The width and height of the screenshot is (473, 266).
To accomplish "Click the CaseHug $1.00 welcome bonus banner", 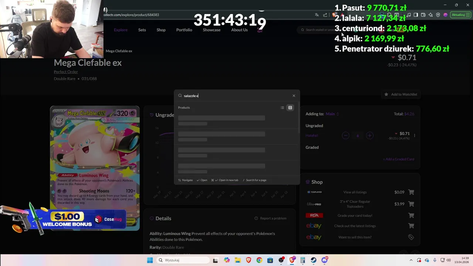I will click(x=63, y=219).
